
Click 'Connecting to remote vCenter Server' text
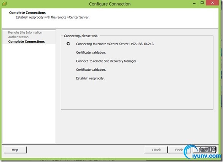pos(115,44)
